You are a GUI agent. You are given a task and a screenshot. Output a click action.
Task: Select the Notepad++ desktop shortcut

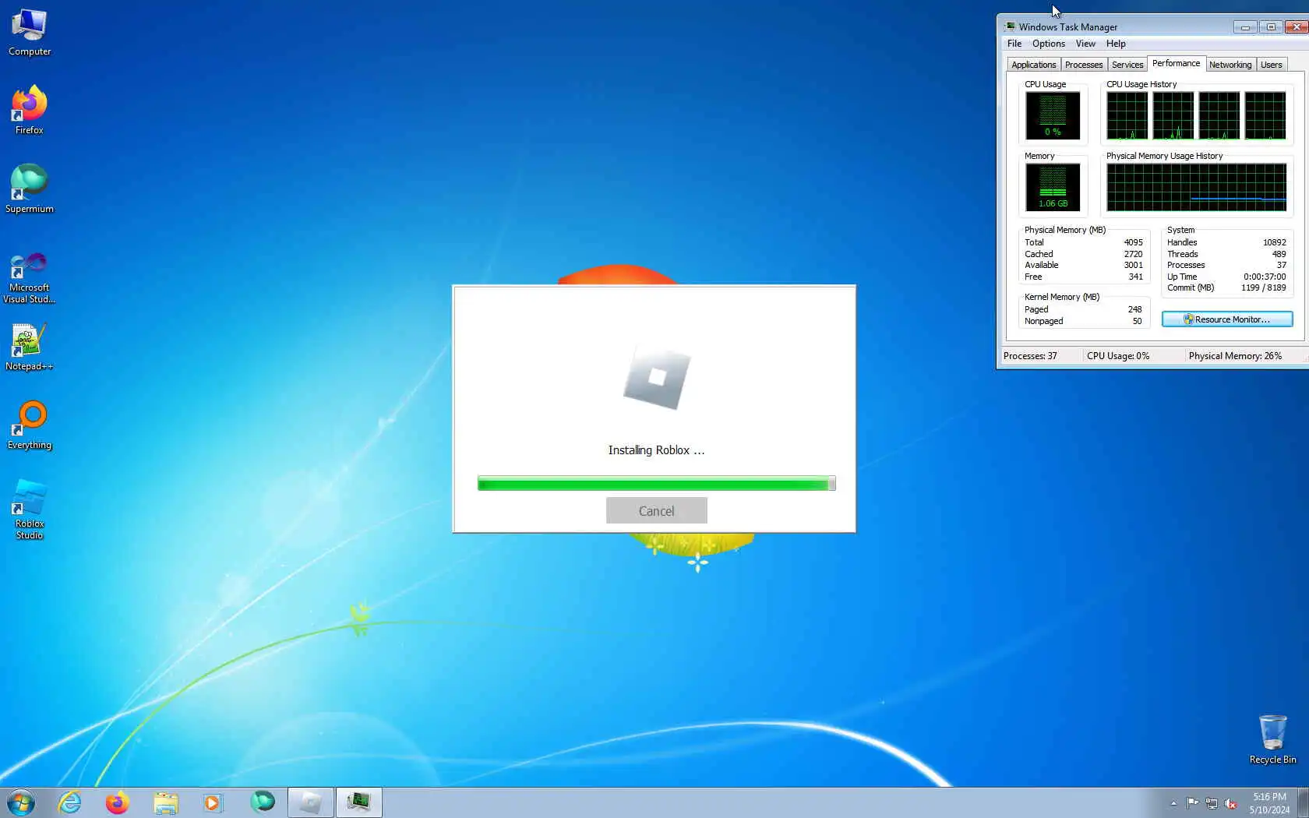click(x=30, y=347)
